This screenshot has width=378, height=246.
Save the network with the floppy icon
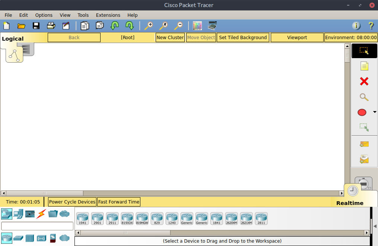[36, 26]
